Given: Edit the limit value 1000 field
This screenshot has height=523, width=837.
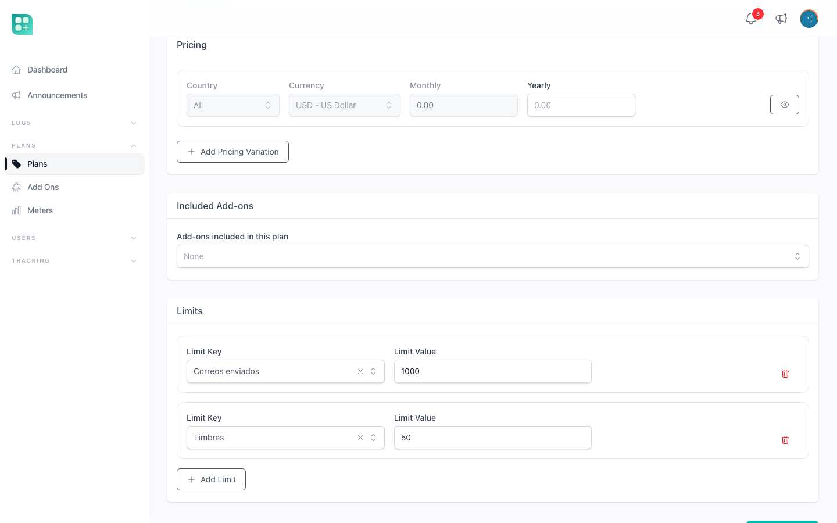Looking at the screenshot, I should click(x=493, y=371).
